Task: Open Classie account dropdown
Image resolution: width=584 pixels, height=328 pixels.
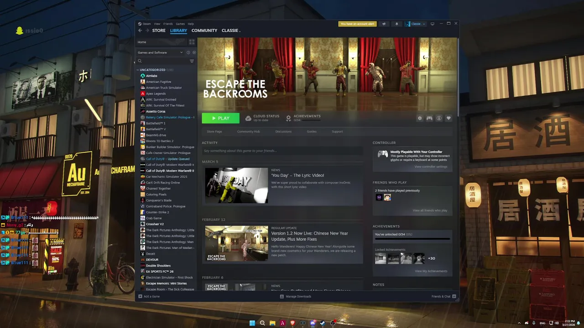Action: 416,24
